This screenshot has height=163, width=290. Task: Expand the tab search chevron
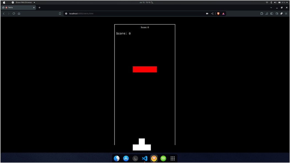click(271, 7)
